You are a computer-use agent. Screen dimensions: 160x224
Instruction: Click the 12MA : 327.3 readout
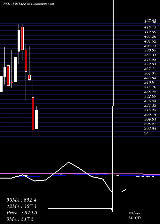point(21,206)
